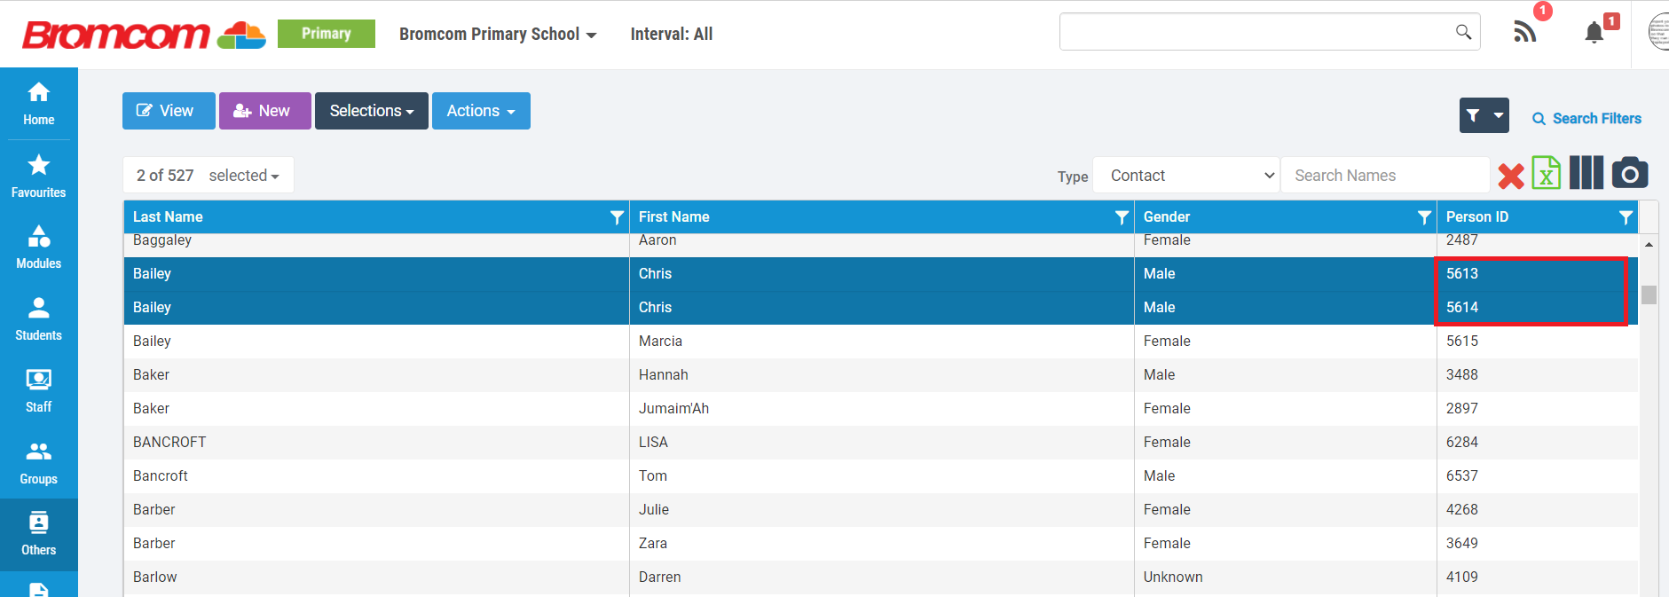Image resolution: width=1669 pixels, height=597 pixels.
Task: Go to Home in the sidebar
Action: 38,104
